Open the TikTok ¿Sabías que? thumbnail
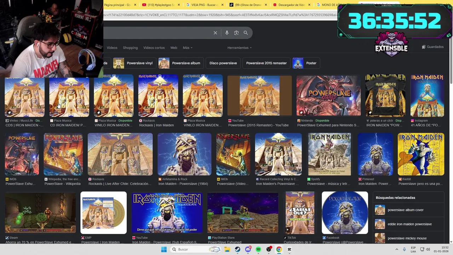Screen dimensions: 453x255 (300, 213)
